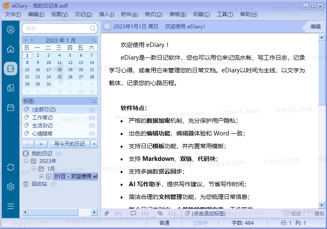Click the 普通 status bar entry

coord(164,223)
